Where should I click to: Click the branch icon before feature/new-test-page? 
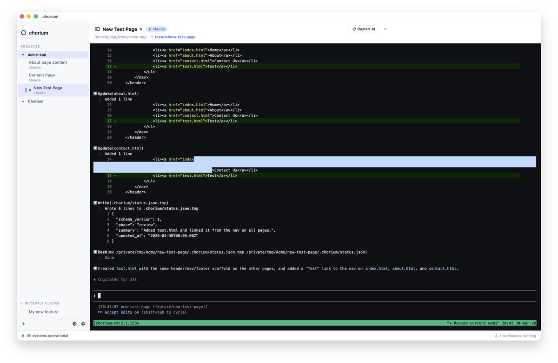click(x=152, y=37)
